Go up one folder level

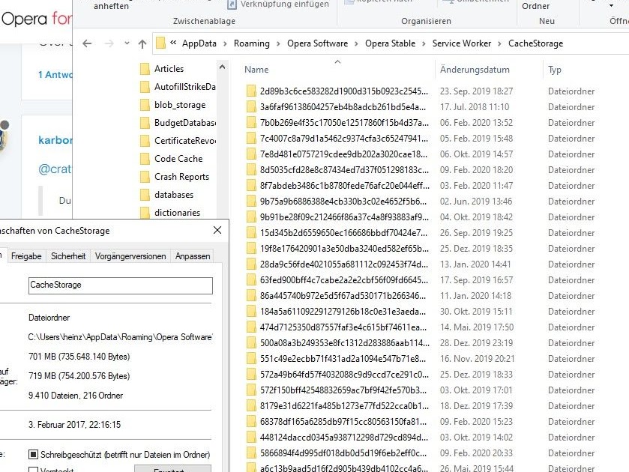(x=142, y=43)
